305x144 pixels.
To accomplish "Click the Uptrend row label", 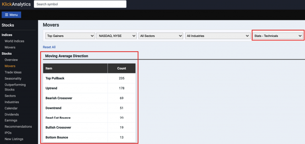I will coord(51,88).
